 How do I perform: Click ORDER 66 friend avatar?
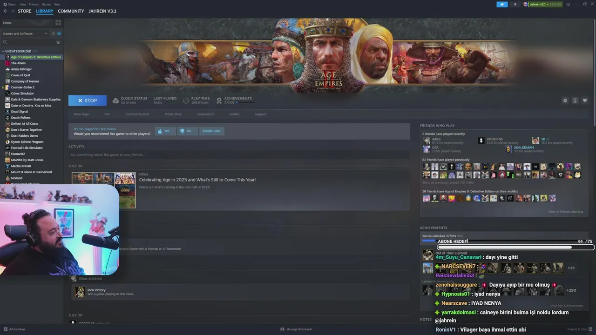point(481,141)
